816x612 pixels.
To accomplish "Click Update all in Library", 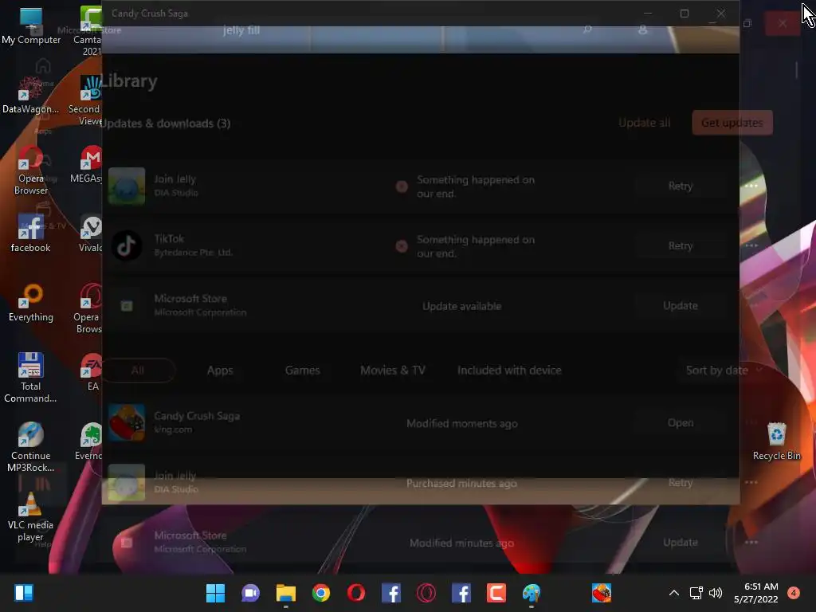I will 644,123.
